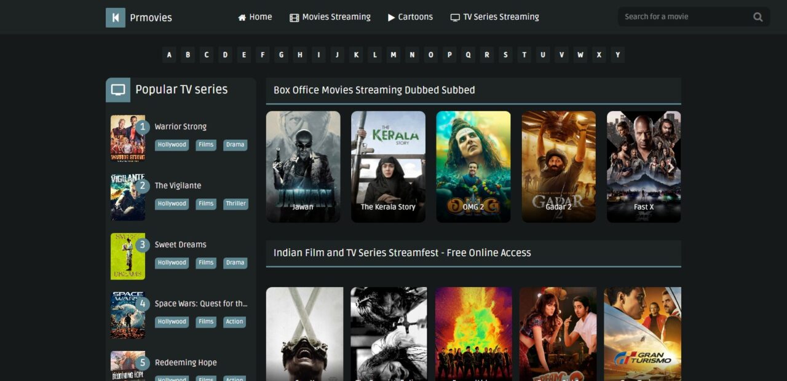This screenshot has width=787, height=381.
Task: Open The Kerala Story poster
Action: click(x=388, y=167)
